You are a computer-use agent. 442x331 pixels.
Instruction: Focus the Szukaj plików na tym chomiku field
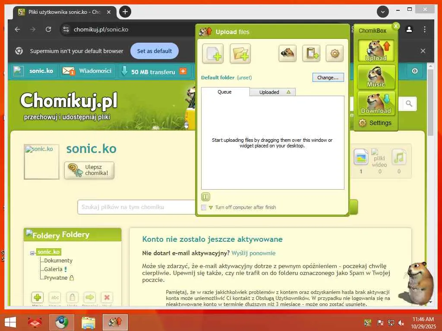(137, 207)
